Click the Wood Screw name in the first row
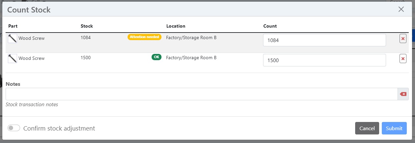The image size is (415, 143). [32, 38]
